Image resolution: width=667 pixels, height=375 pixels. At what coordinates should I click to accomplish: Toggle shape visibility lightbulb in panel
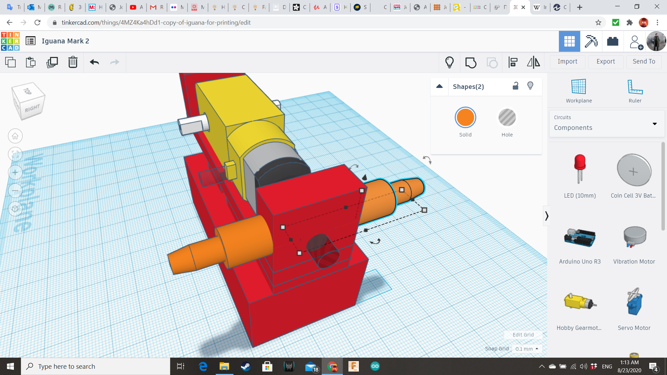click(x=530, y=86)
